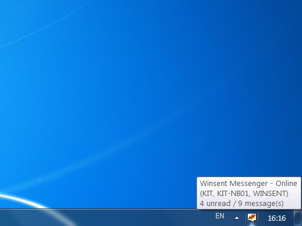This screenshot has height=226, width=302.
Task: Click the taskbar gap between arrow and messenger icon
Action: coord(243,218)
